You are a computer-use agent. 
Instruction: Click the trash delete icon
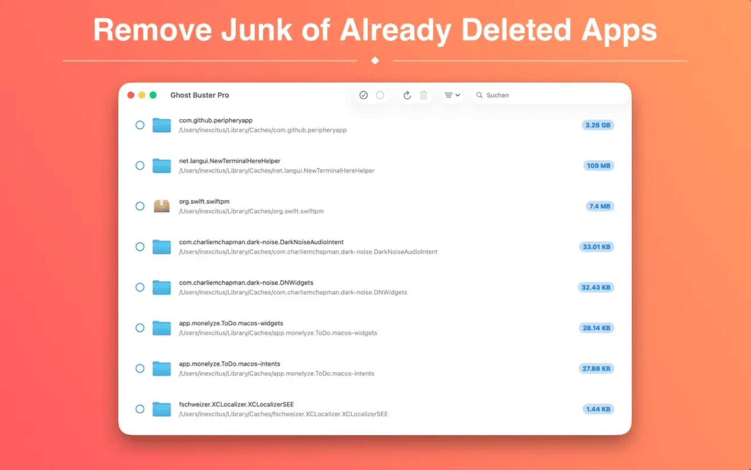point(423,95)
